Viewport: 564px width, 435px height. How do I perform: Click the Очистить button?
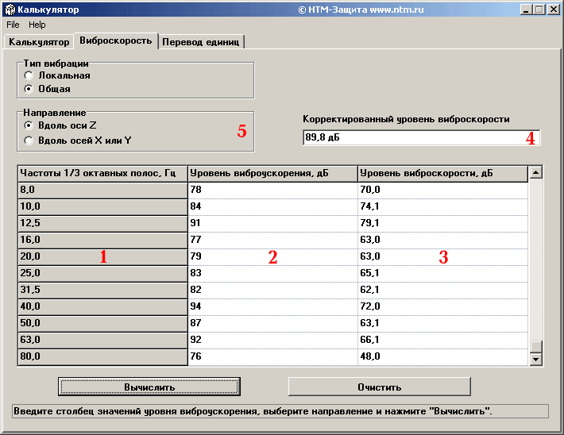(380, 387)
